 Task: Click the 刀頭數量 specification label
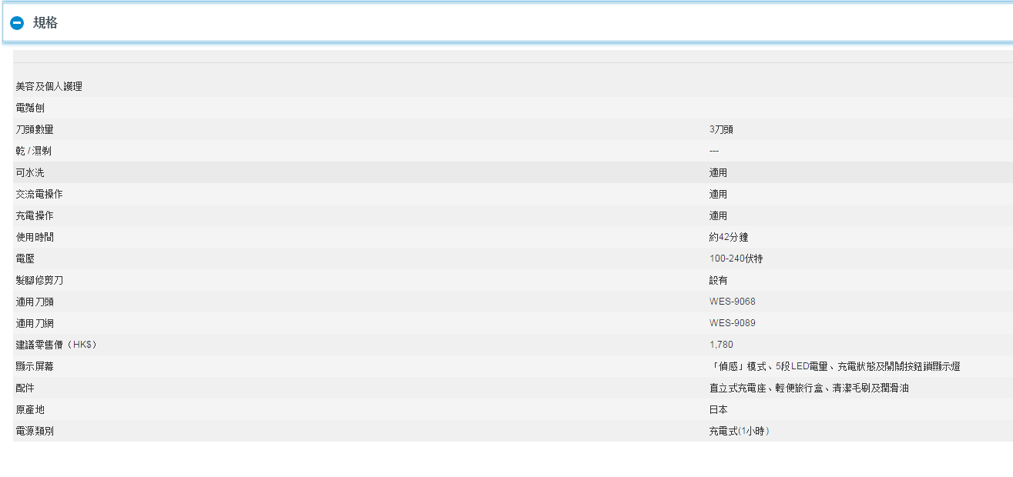(x=35, y=130)
